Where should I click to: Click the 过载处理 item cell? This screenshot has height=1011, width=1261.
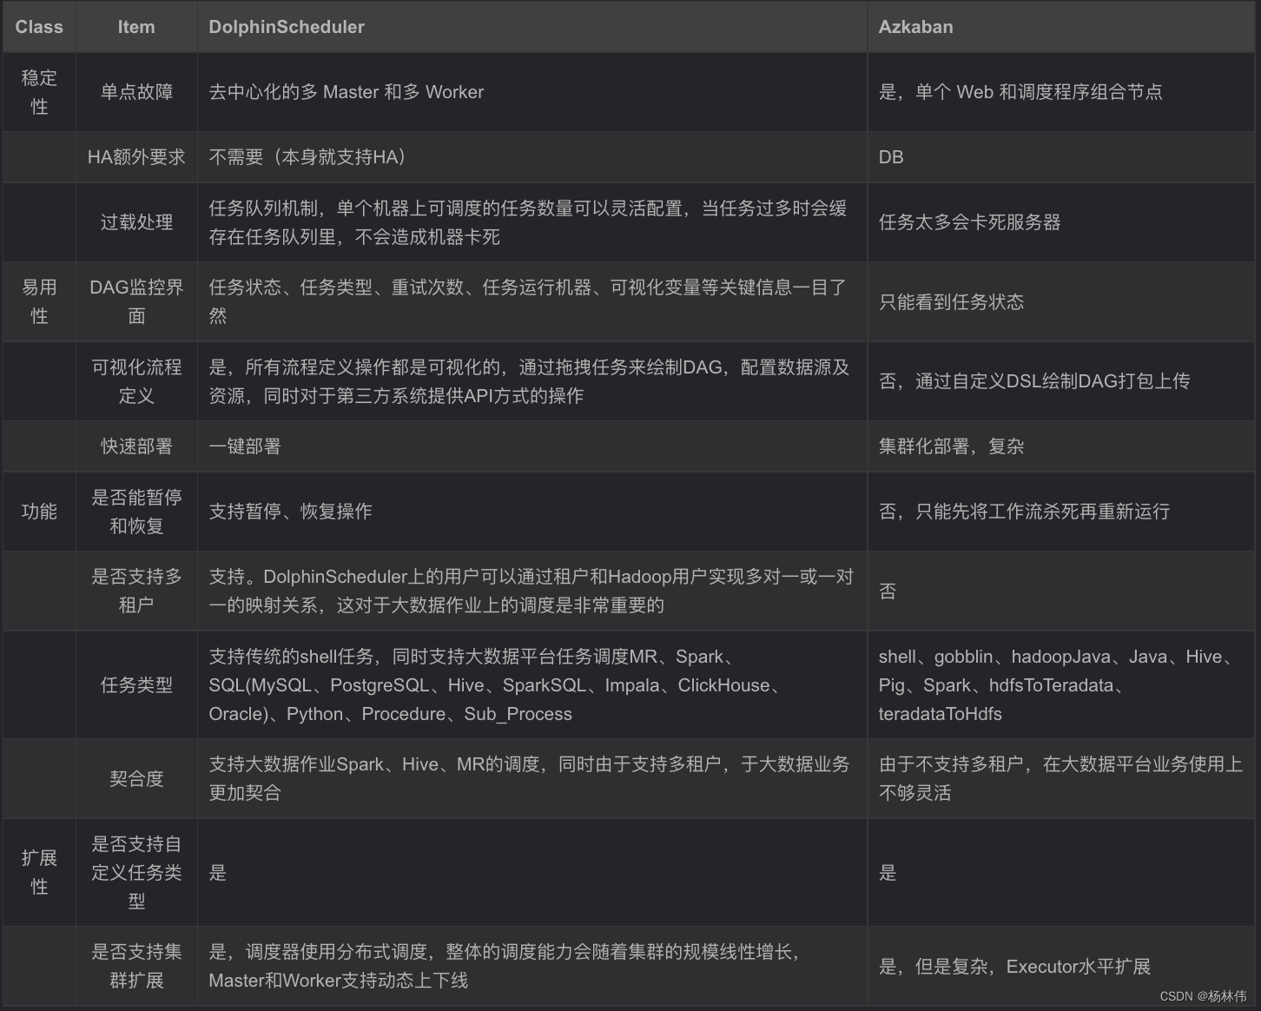[x=135, y=222]
